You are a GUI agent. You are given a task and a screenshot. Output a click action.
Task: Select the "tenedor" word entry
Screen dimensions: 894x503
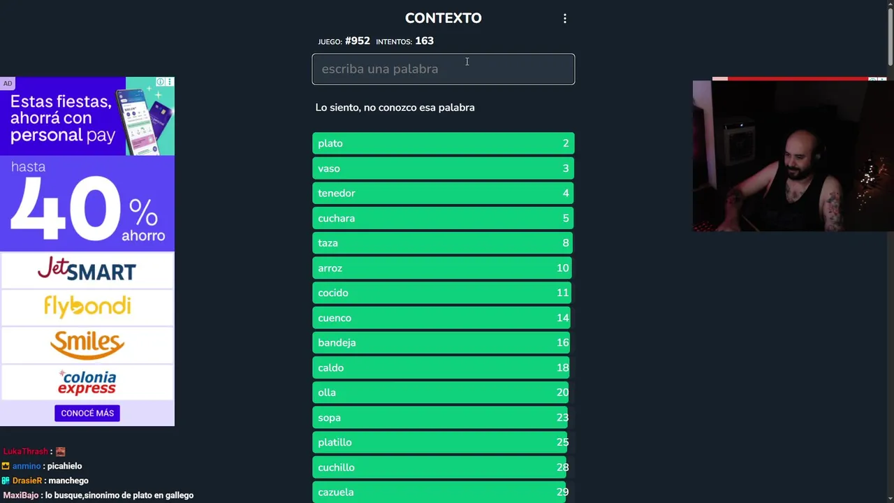(x=443, y=194)
